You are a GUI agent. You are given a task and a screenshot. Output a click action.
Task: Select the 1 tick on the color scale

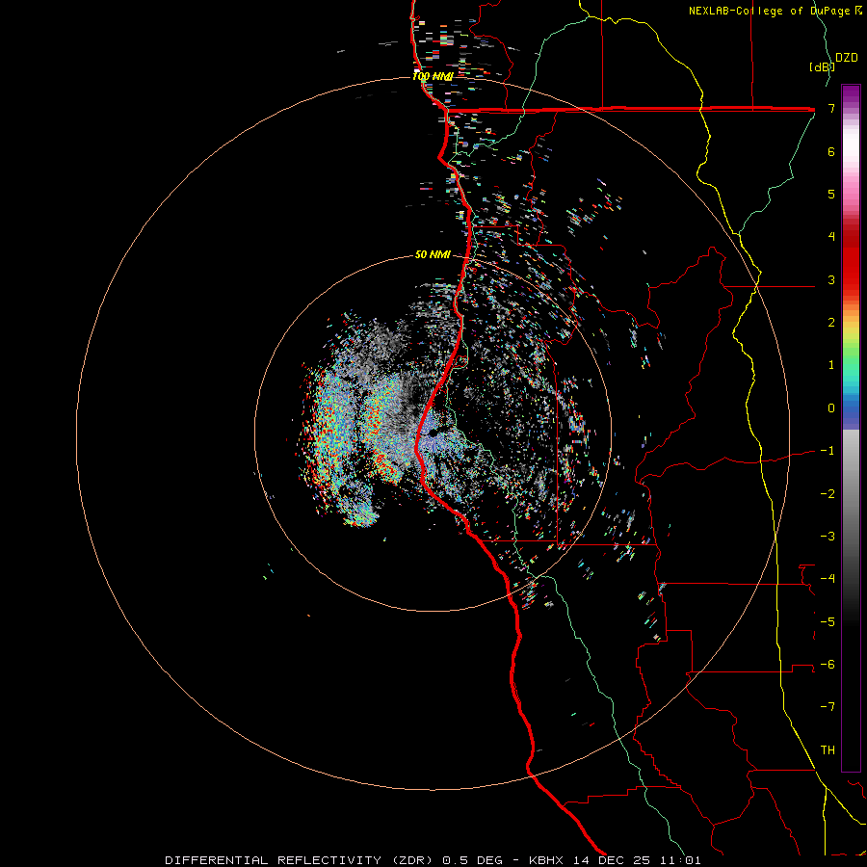coord(831,365)
